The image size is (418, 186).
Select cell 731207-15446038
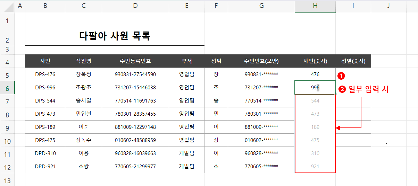[135, 88]
